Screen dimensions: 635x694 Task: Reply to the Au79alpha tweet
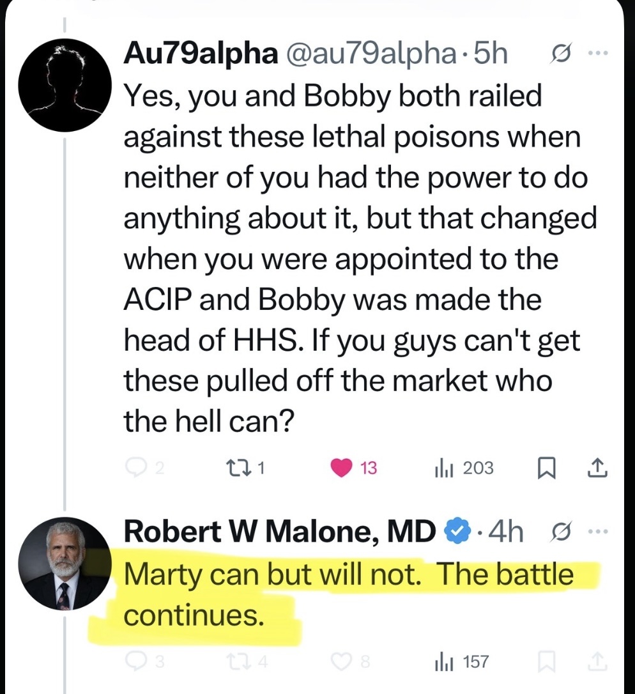click(136, 469)
